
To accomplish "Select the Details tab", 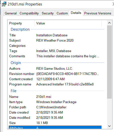I will point(76,13).
